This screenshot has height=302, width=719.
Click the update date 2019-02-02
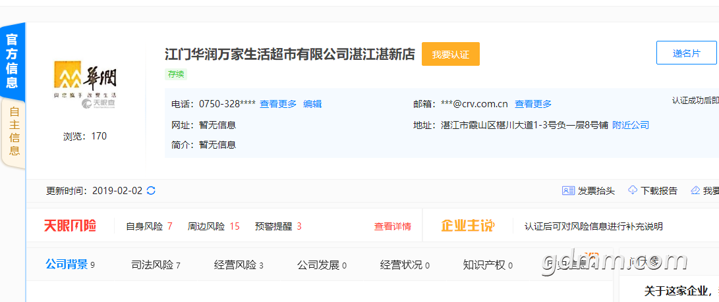click(x=117, y=191)
